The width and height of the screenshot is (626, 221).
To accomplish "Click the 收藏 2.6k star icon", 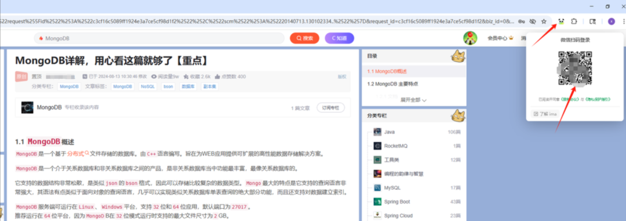I will click(x=186, y=77).
